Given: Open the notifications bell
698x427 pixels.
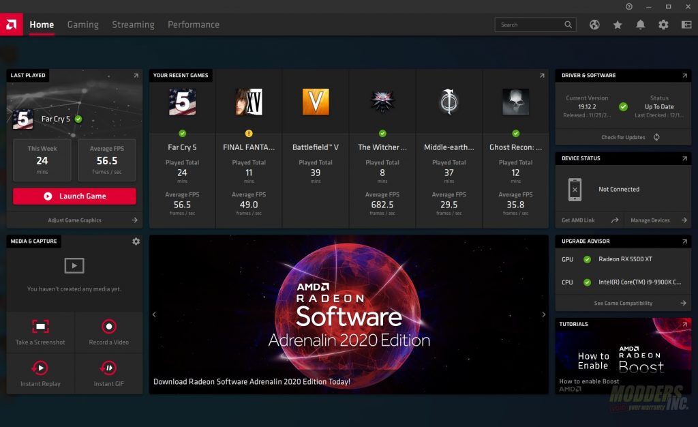Looking at the screenshot, I should coord(640,25).
